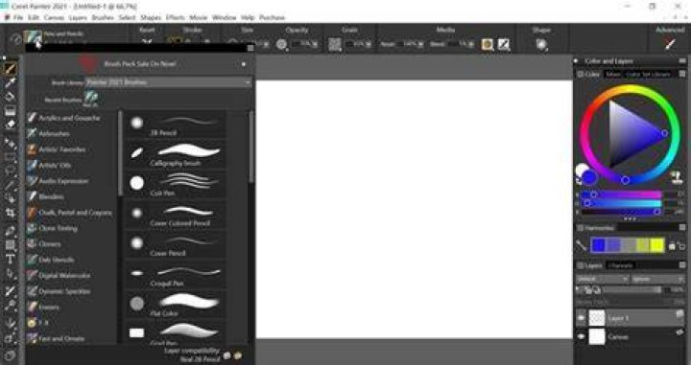Screen dimensions: 691x365
Task: Toggle the Color panel checkbox
Action: [x=581, y=75]
